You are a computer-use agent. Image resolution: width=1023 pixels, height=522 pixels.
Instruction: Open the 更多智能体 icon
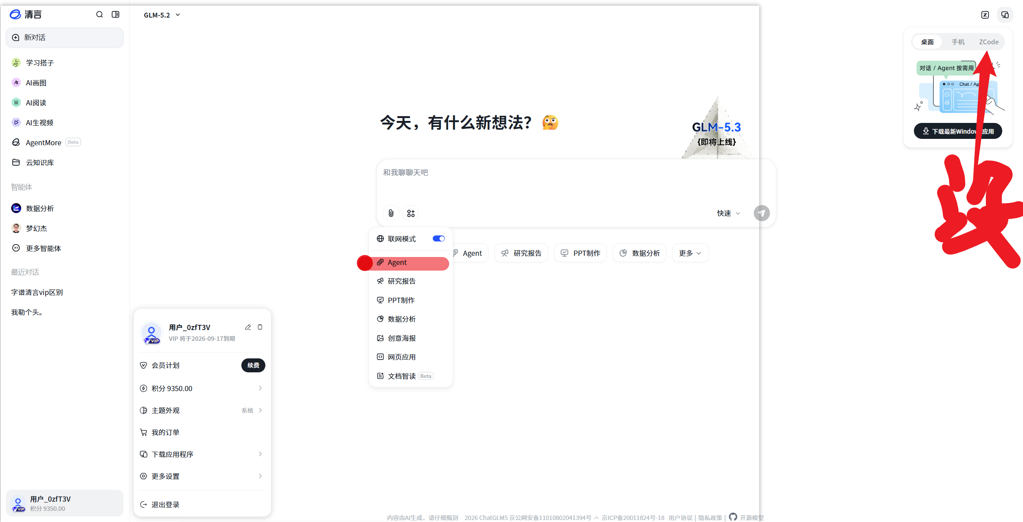coord(16,248)
